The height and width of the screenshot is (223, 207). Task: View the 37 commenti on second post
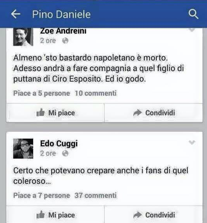click(96, 195)
